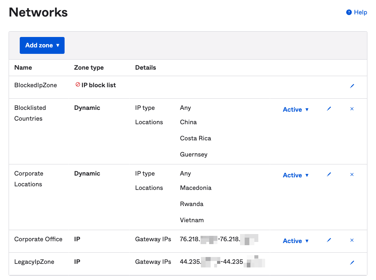376x280 pixels.
Task: Select the Corporate Office name
Action: click(38, 239)
